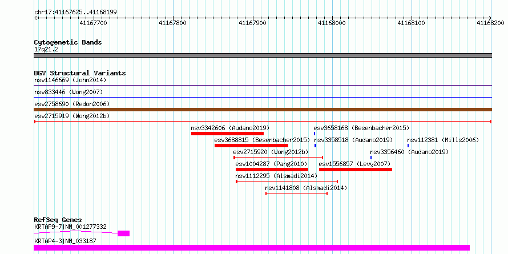Click the 41167800 ruler position
Image resolution: width=508 pixels, height=254 pixels.
click(x=173, y=23)
